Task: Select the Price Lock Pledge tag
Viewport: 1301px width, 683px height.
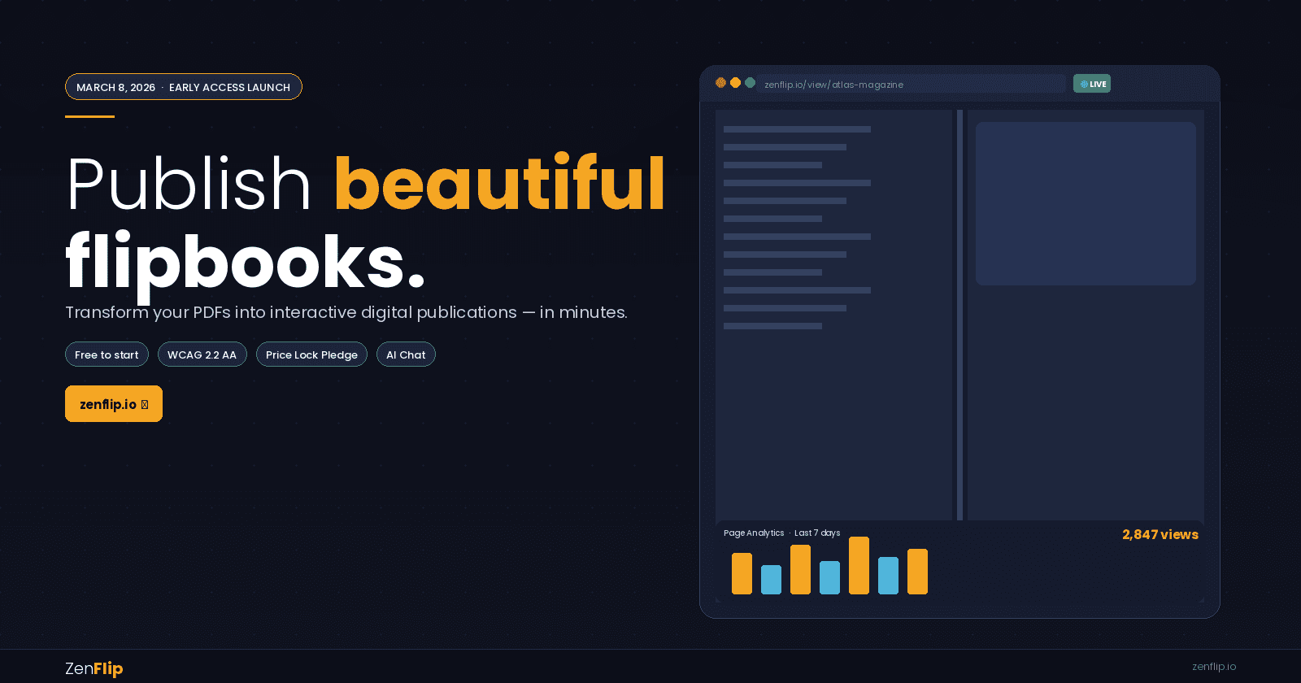Action: pos(311,355)
